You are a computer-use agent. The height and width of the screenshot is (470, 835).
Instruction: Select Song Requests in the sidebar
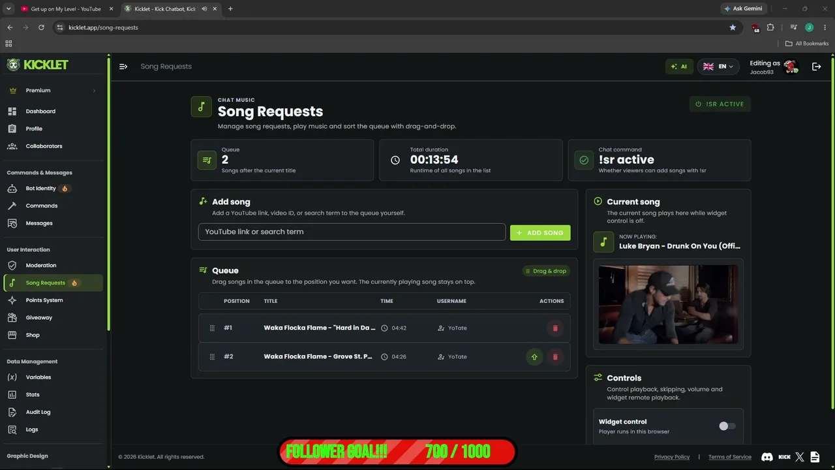point(53,283)
